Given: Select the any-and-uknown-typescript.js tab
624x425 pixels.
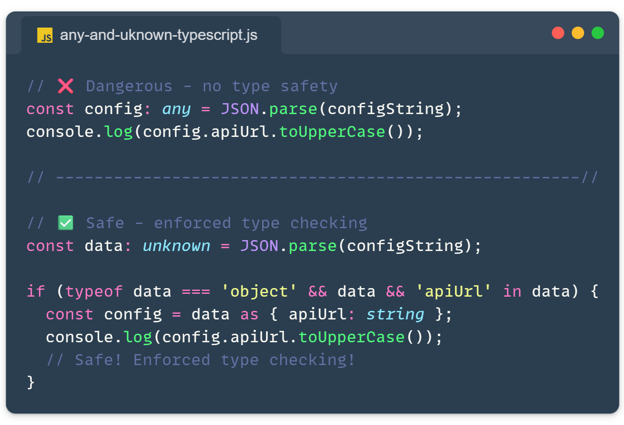Looking at the screenshot, I should pyautogui.click(x=151, y=35).
